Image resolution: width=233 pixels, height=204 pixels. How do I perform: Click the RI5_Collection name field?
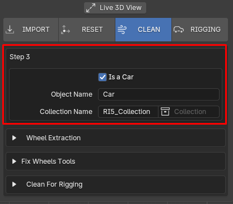click(x=128, y=112)
